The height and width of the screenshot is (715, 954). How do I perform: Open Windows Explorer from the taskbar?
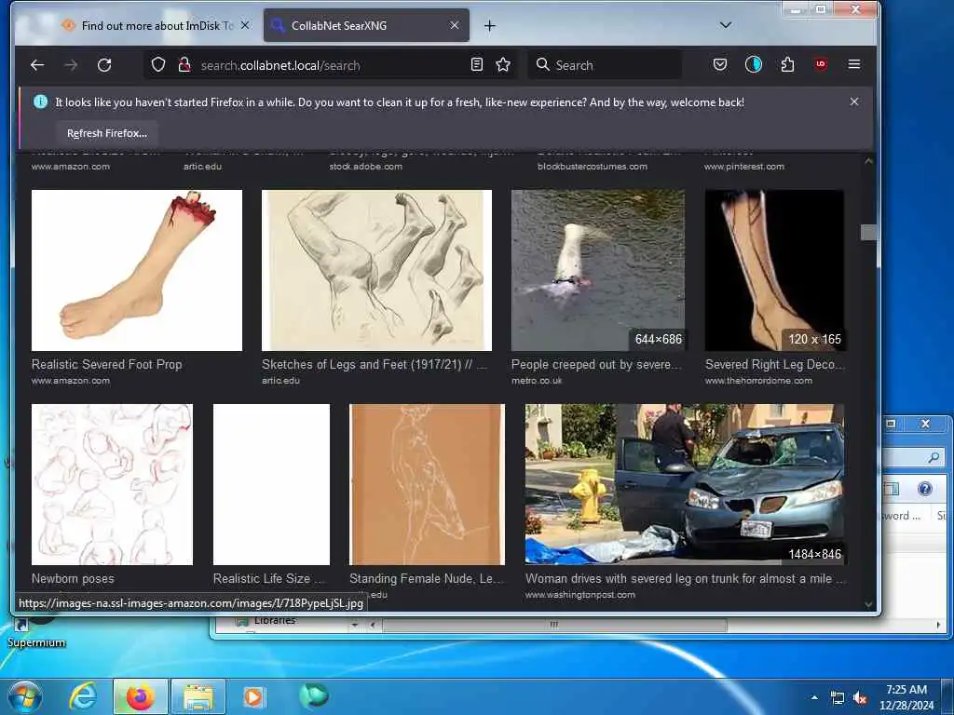click(x=198, y=696)
